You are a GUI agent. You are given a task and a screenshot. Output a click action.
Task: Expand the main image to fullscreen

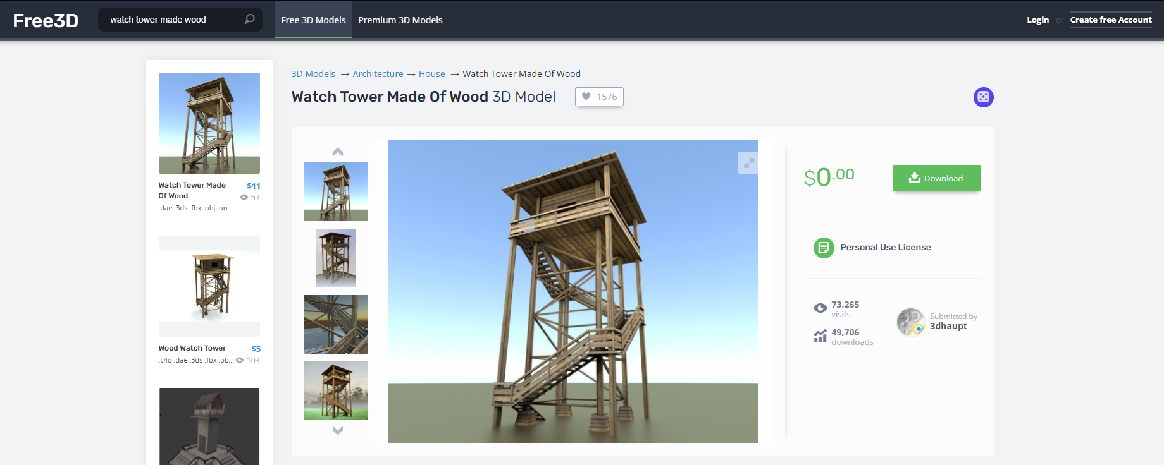[748, 163]
